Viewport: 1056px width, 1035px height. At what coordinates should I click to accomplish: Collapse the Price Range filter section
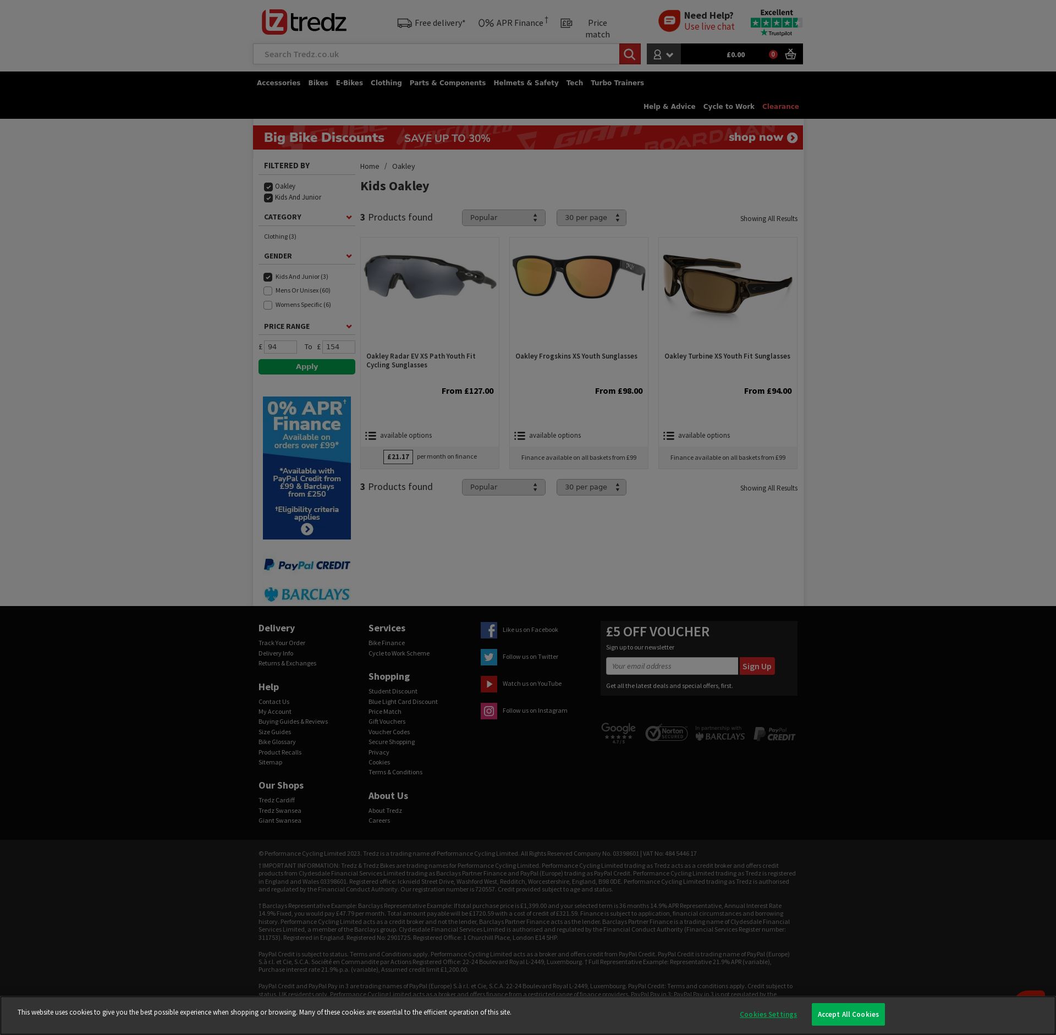(x=349, y=327)
